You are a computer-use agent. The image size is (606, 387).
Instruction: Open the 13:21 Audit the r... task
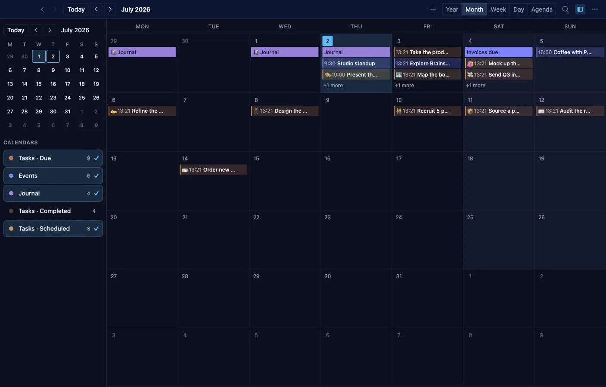[x=570, y=111]
